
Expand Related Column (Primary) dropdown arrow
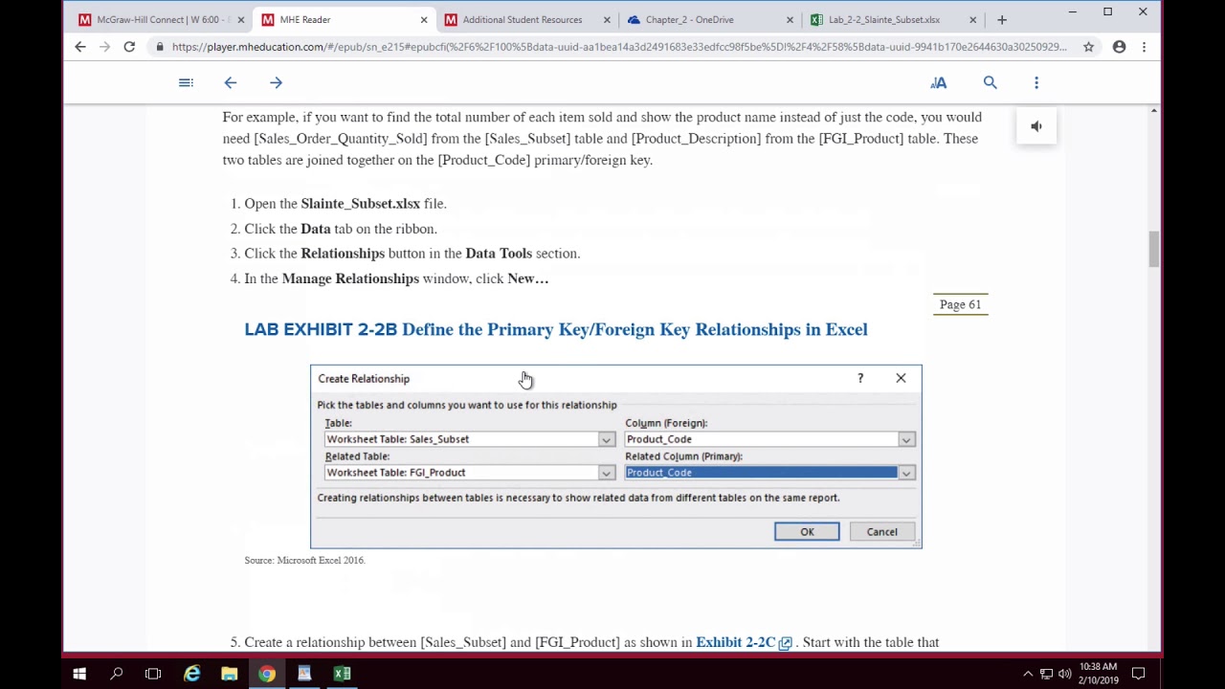click(x=905, y=473)
